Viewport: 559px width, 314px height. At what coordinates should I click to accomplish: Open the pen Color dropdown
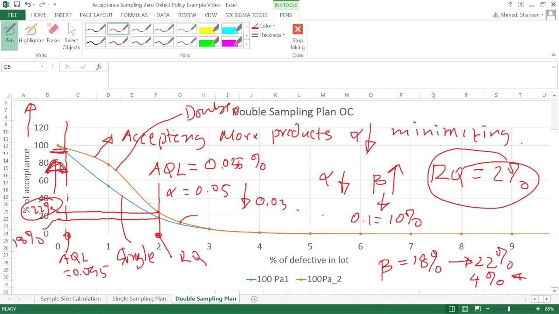(264, 26)
